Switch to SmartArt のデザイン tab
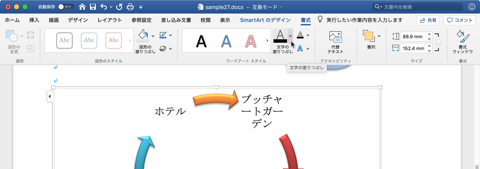 click(x=265, y=20)
